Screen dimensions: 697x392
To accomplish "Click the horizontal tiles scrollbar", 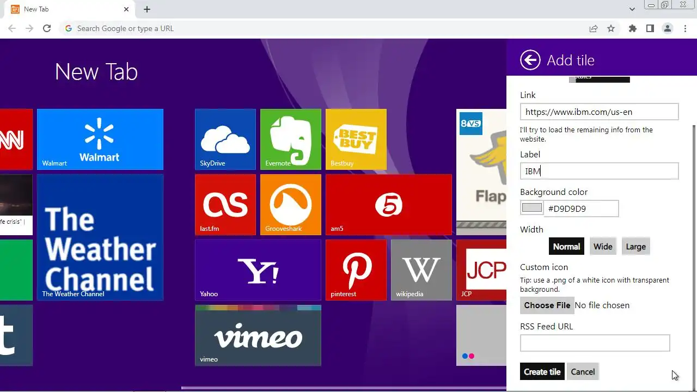I will coord(343,388).
